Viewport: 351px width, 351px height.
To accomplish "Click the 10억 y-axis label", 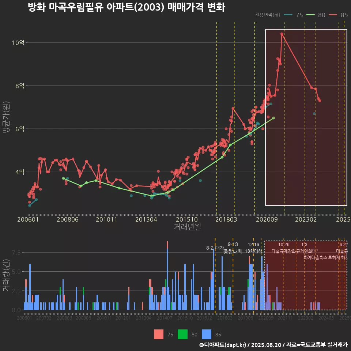I will pos(18,43).
